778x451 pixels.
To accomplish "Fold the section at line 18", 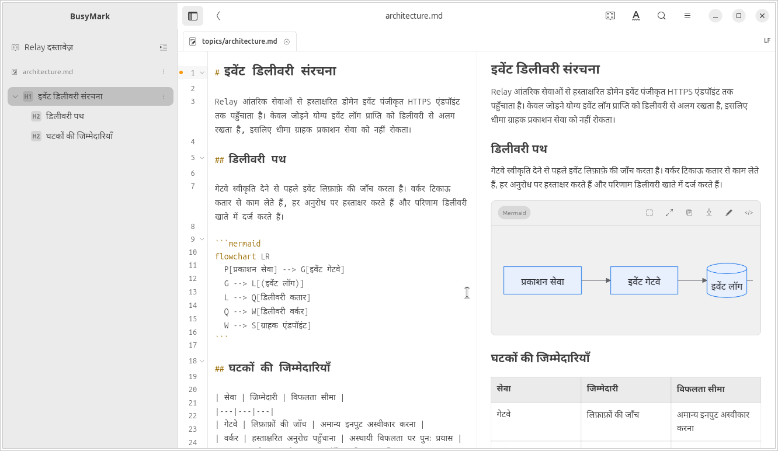I will pyautogui.click(x=202, y=361).
